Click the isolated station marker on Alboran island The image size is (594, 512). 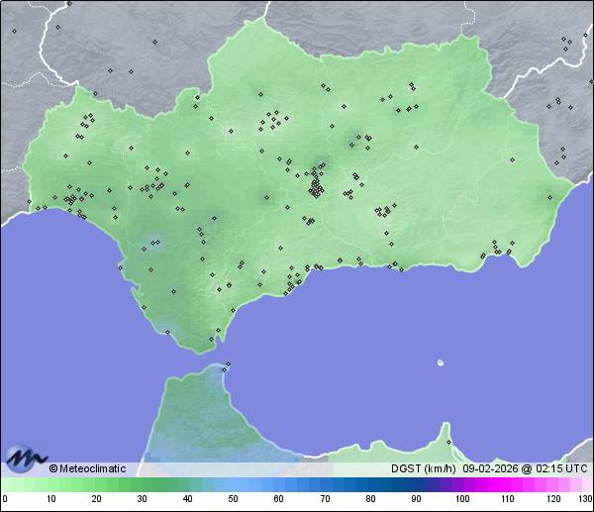[440, 361]
